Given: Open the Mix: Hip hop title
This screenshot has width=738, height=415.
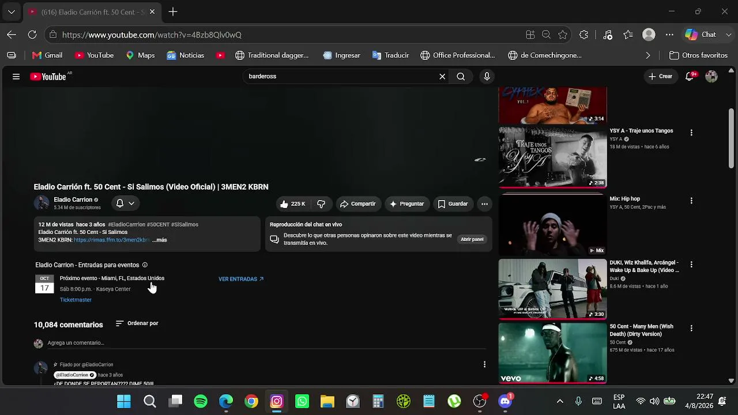Looking at the screenshot, I should (x=625, y=199).
